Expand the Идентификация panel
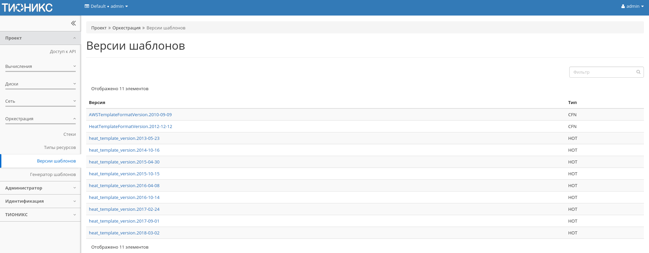Viewport: 649px width, 253px height. [x=40, y=201]
